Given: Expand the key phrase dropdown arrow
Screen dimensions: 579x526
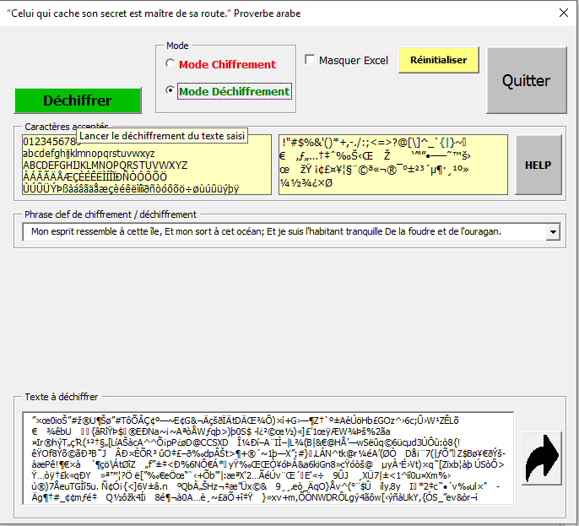Looking at the screenshot, I should [554, 231].
